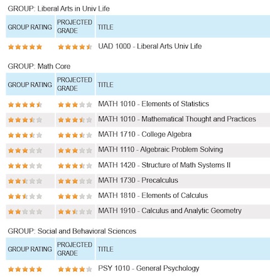Image resolution: width=270 pixels, height=277 pixels.
Task: Click projected grade stars for College Algebra
Action: tap(75, 135)
